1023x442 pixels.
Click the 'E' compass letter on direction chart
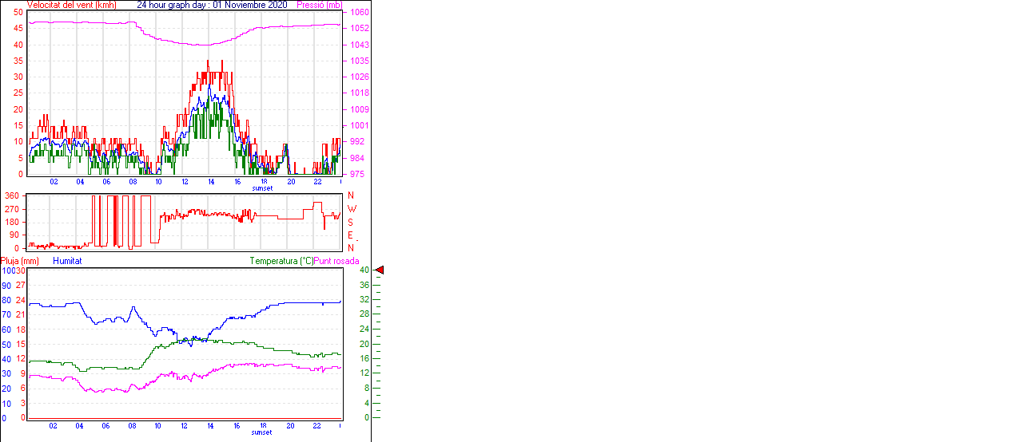351,235
